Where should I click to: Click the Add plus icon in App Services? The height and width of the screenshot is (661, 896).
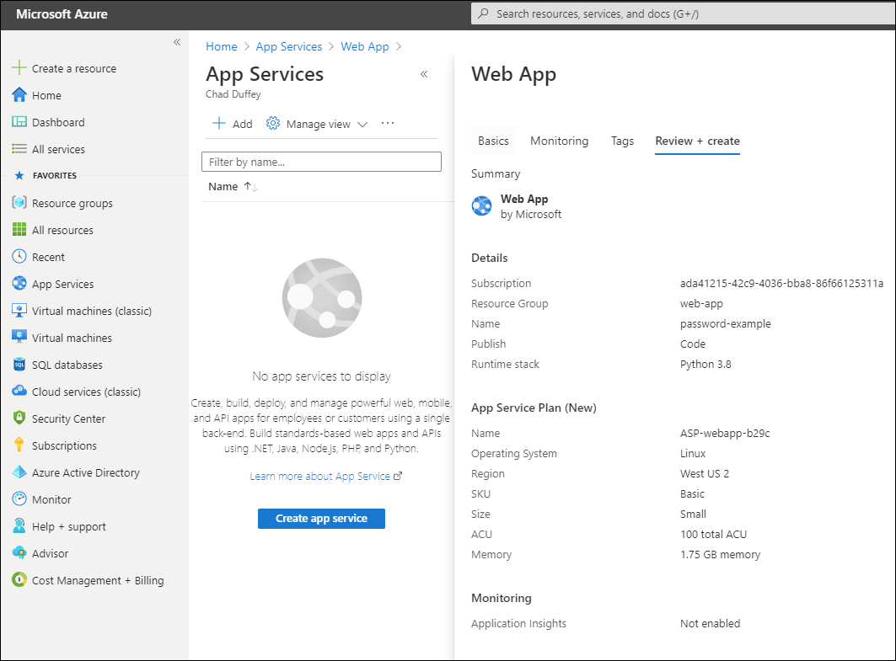coord(219,123)
